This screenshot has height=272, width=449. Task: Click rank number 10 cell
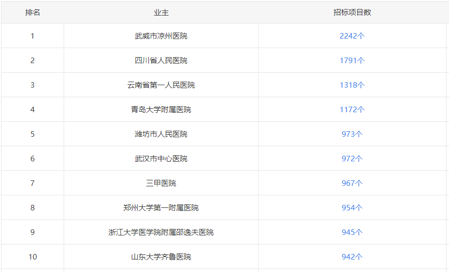click(x=33, y=257)
